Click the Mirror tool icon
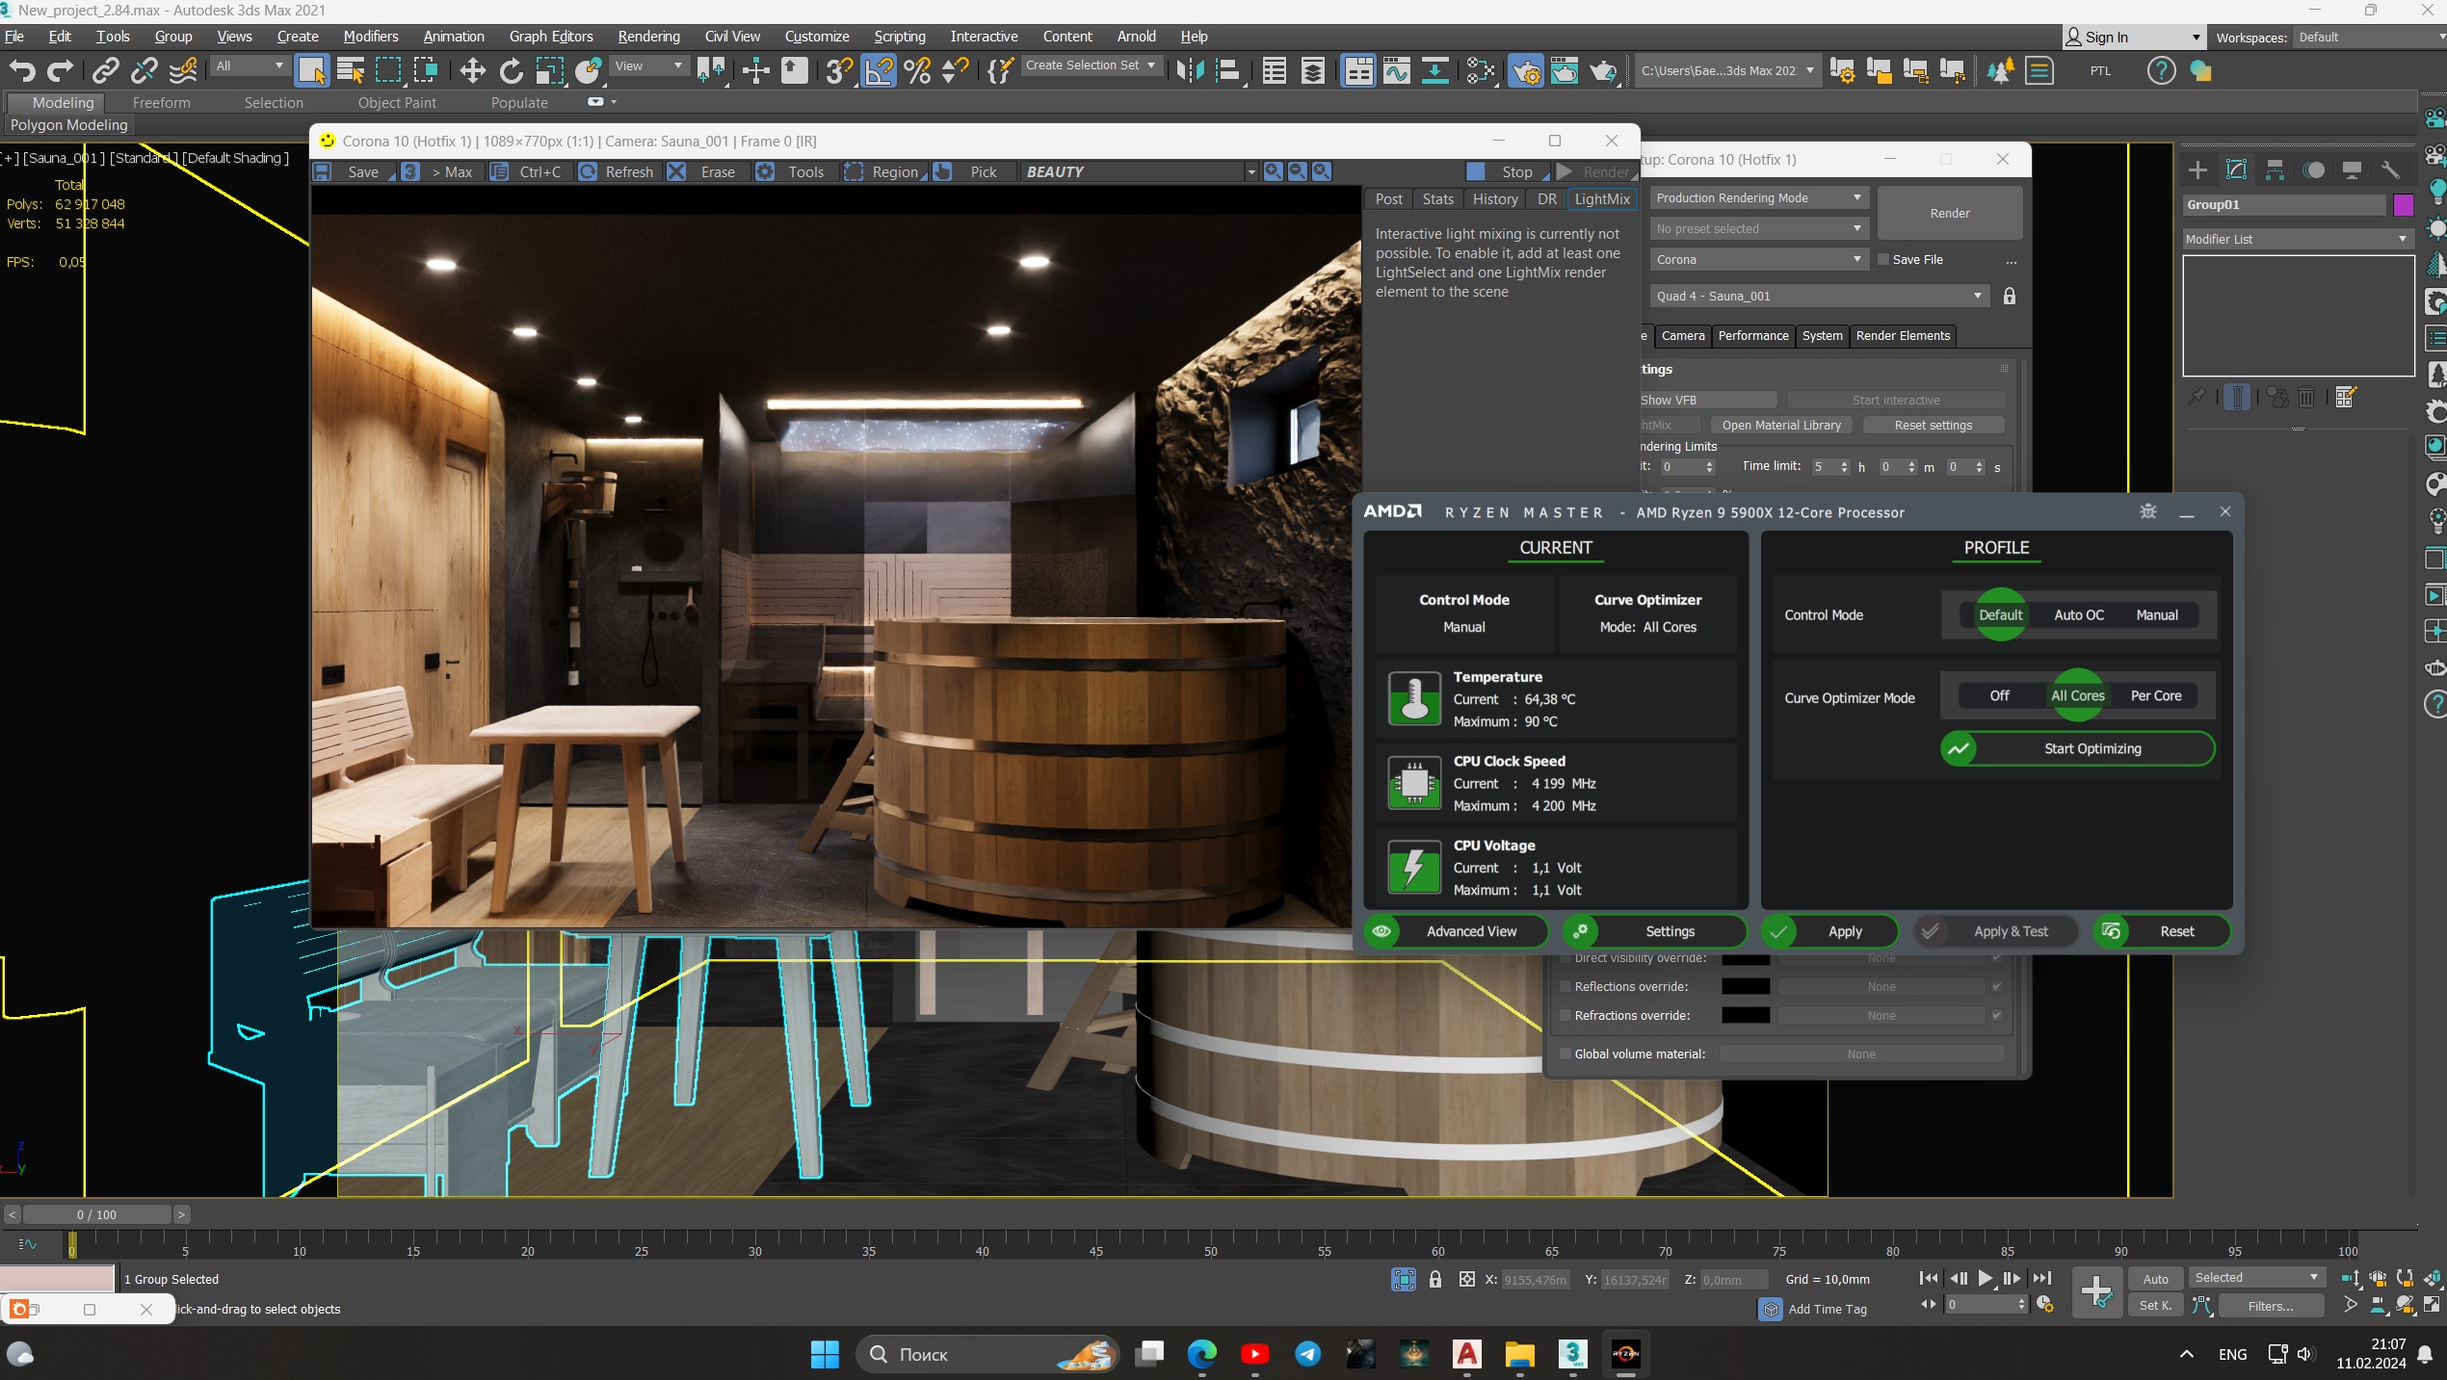 (x=1190, y=70)
